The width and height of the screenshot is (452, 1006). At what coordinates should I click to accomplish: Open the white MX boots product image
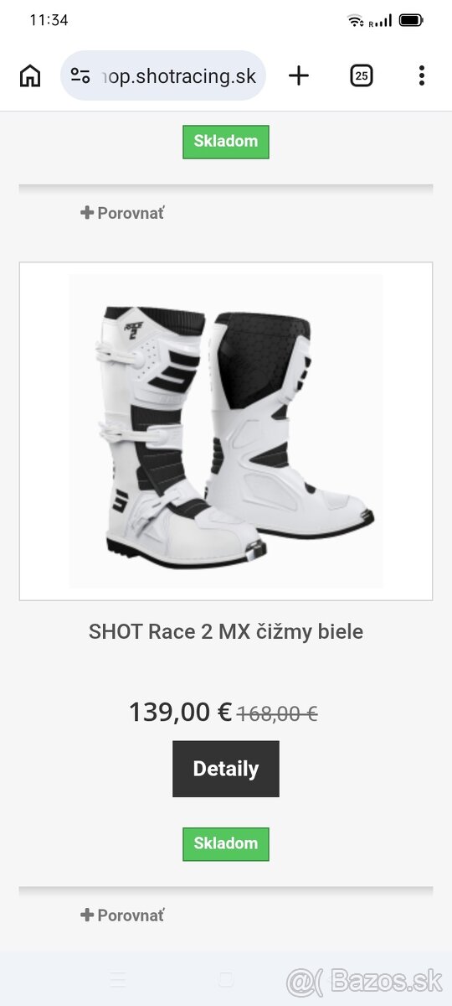pos(226,431)
